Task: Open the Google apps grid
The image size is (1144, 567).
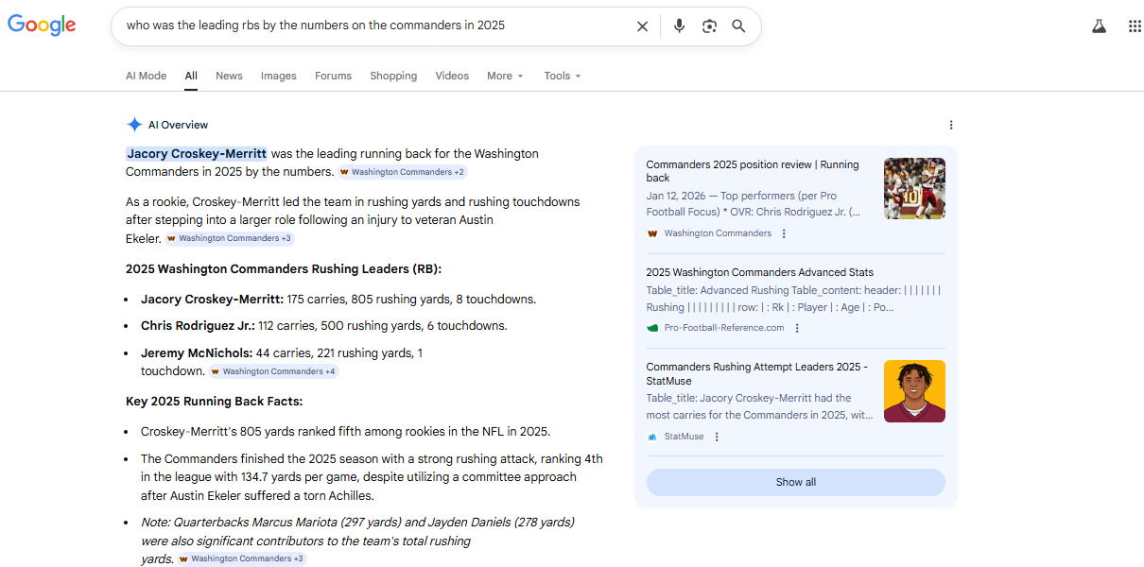Action: [x=1135, y=26]
